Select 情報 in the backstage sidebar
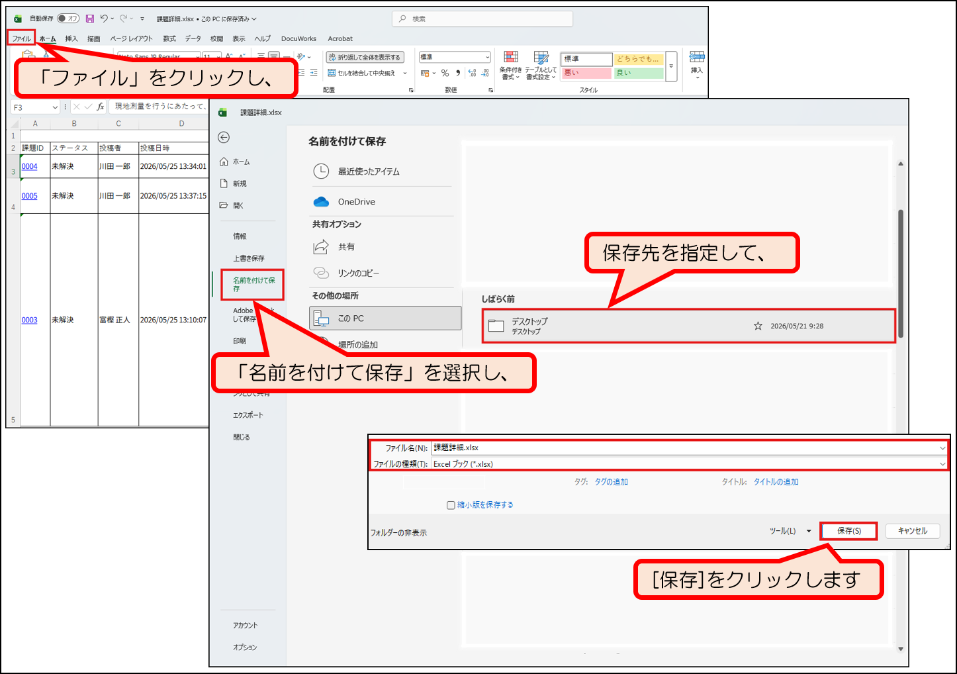 tap(240, 236)
